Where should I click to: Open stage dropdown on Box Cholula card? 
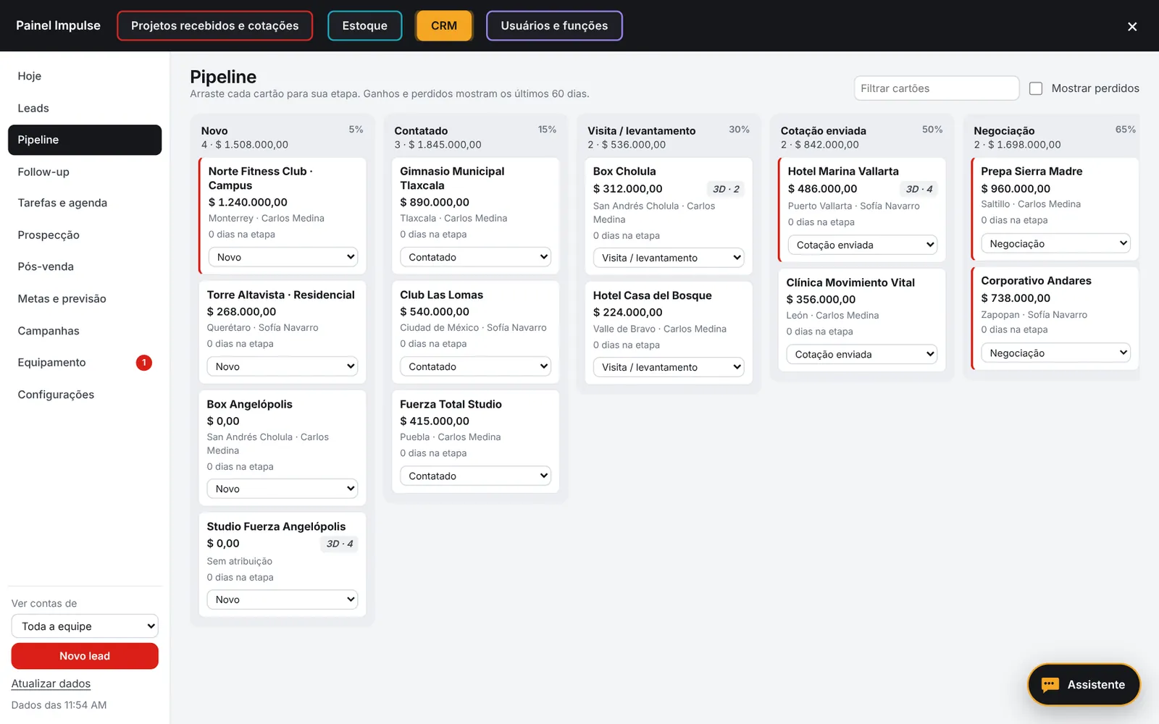669,258
